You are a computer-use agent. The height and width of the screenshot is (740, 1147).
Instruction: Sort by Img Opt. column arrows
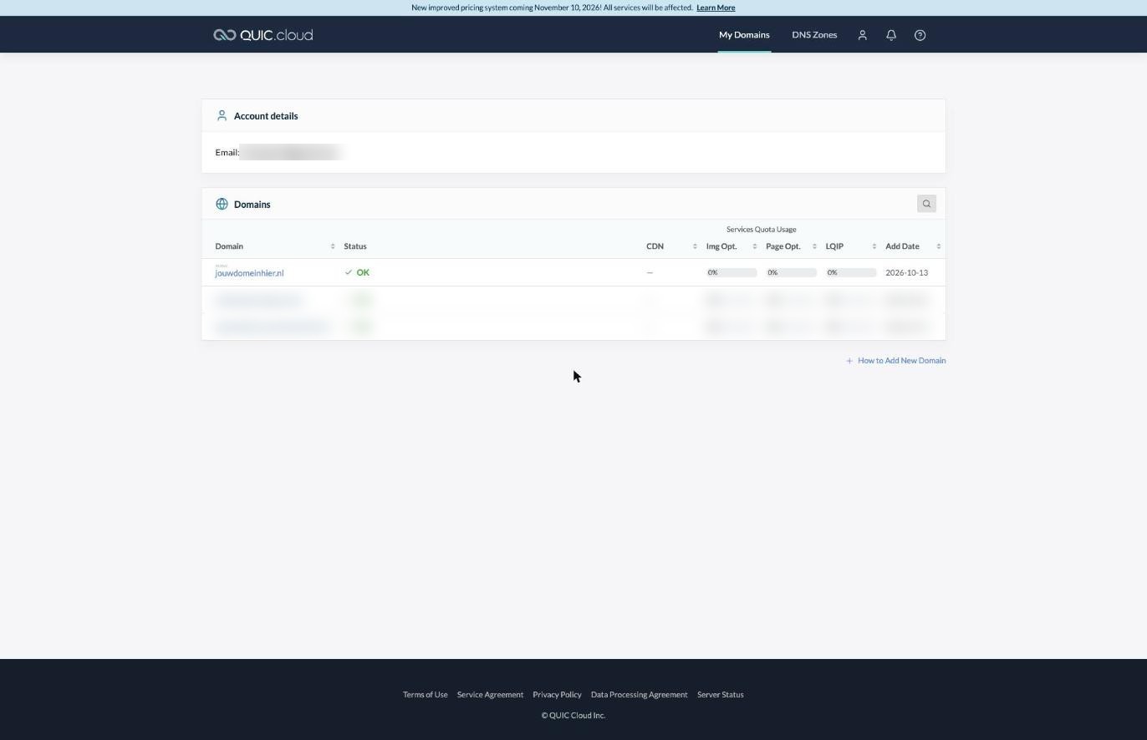pos(754,246)
